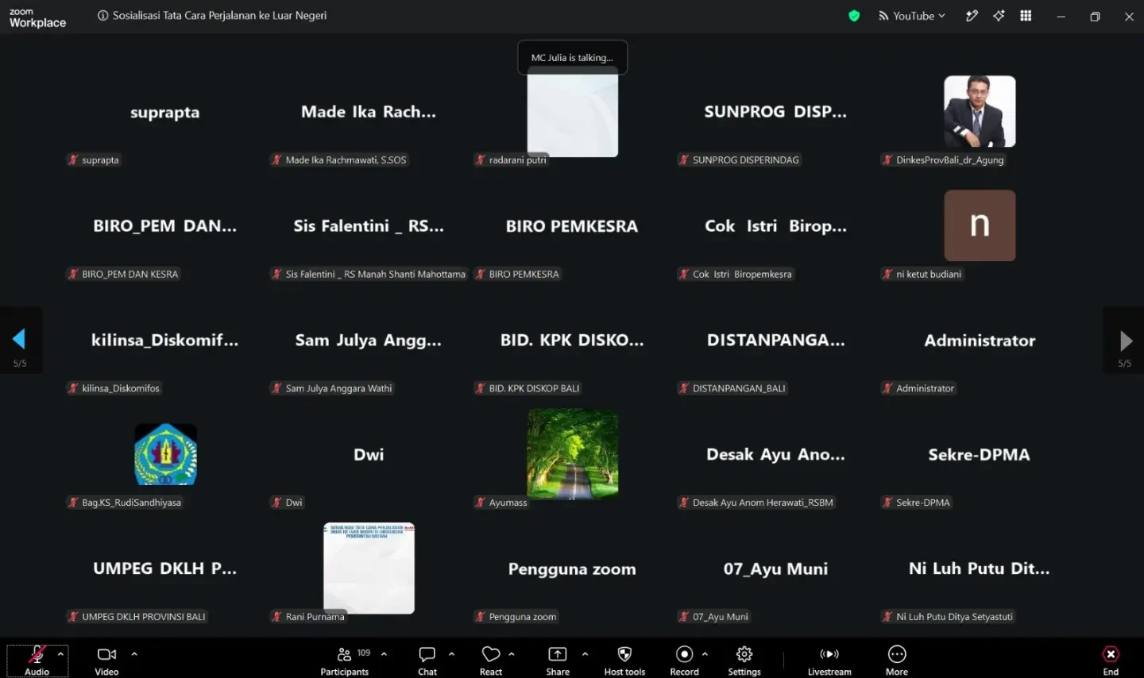Expand the caret next to Record
1144x678 pixels.
tap(705, 654)
